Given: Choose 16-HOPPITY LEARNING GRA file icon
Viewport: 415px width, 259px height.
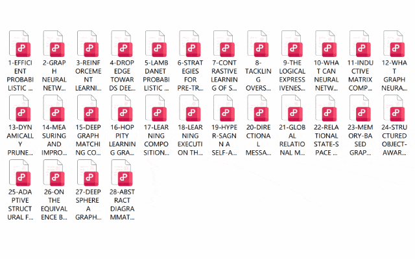Looking at the screenshot, I should click(122, 108).
